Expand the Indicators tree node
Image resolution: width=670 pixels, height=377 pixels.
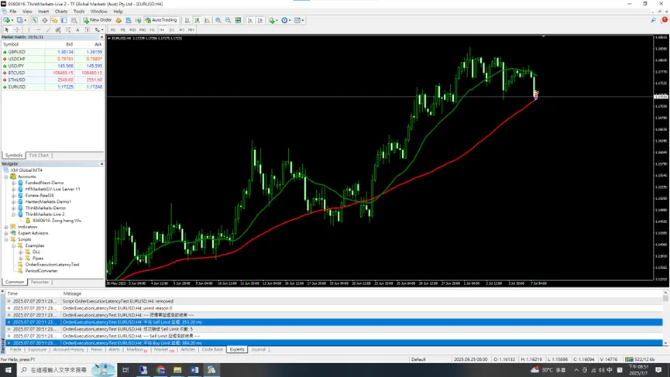[x=6, y=227]
